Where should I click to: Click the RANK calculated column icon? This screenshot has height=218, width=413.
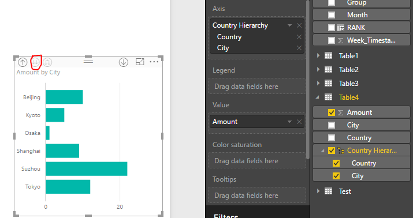(x=341, y=28)
